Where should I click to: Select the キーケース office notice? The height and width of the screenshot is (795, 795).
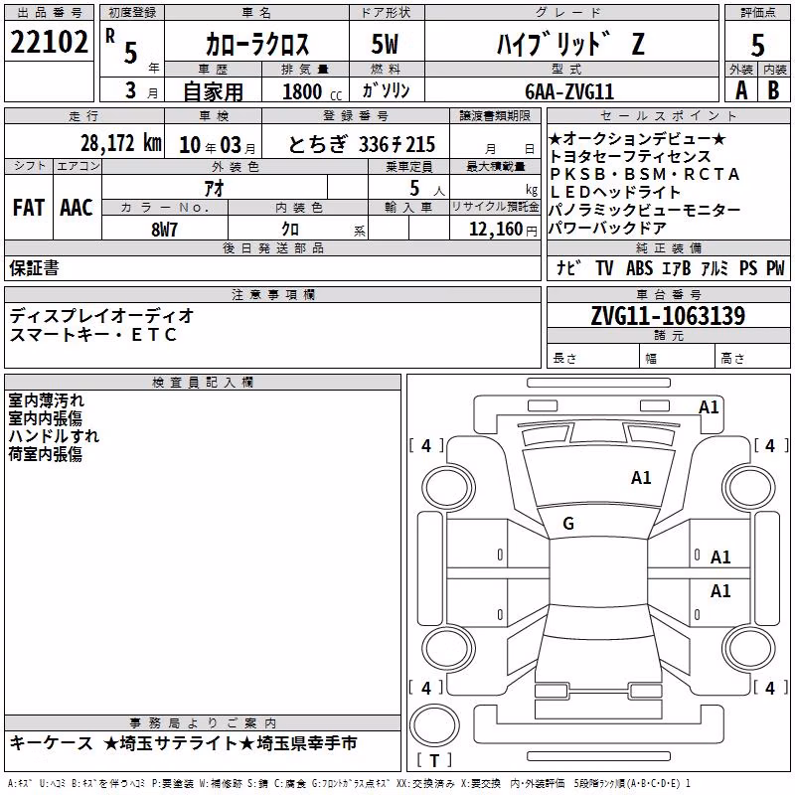(51, 743)
